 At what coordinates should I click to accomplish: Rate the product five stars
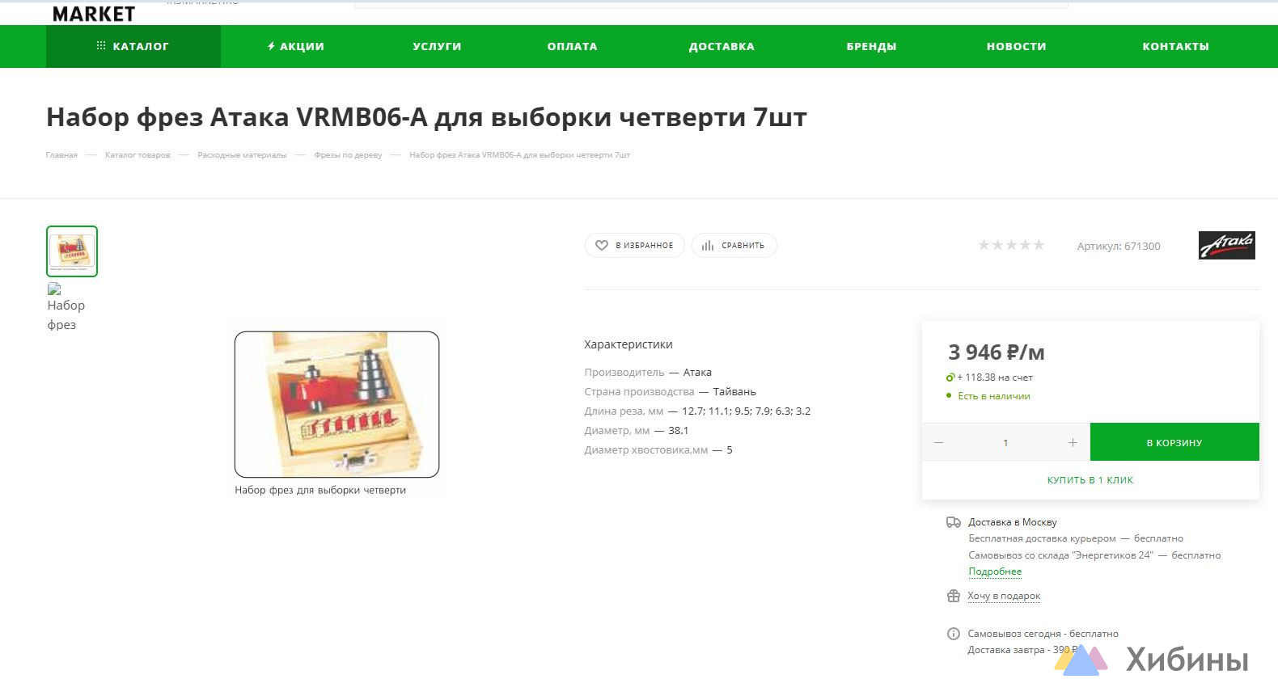[x=1039, y=245]
